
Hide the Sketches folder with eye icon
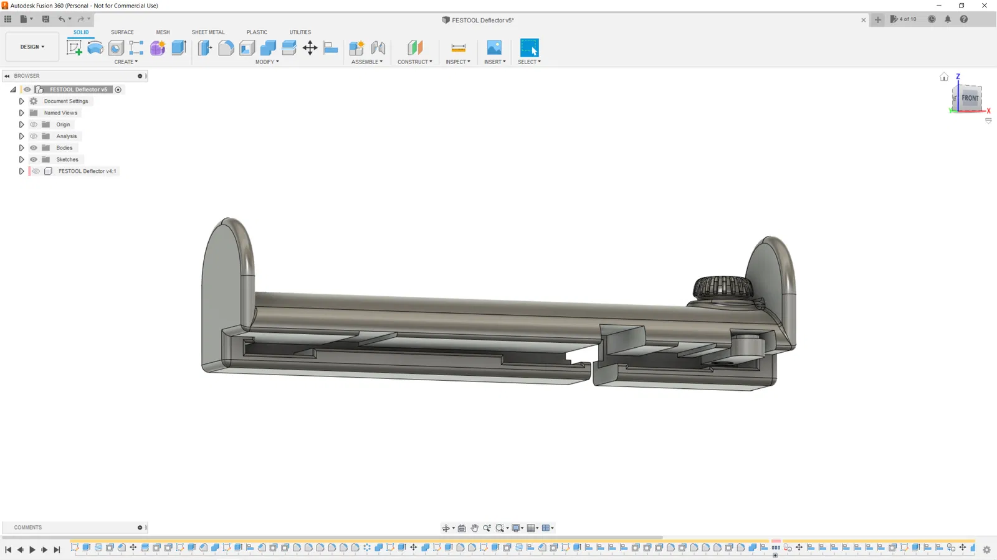click(x=34, y=159)
